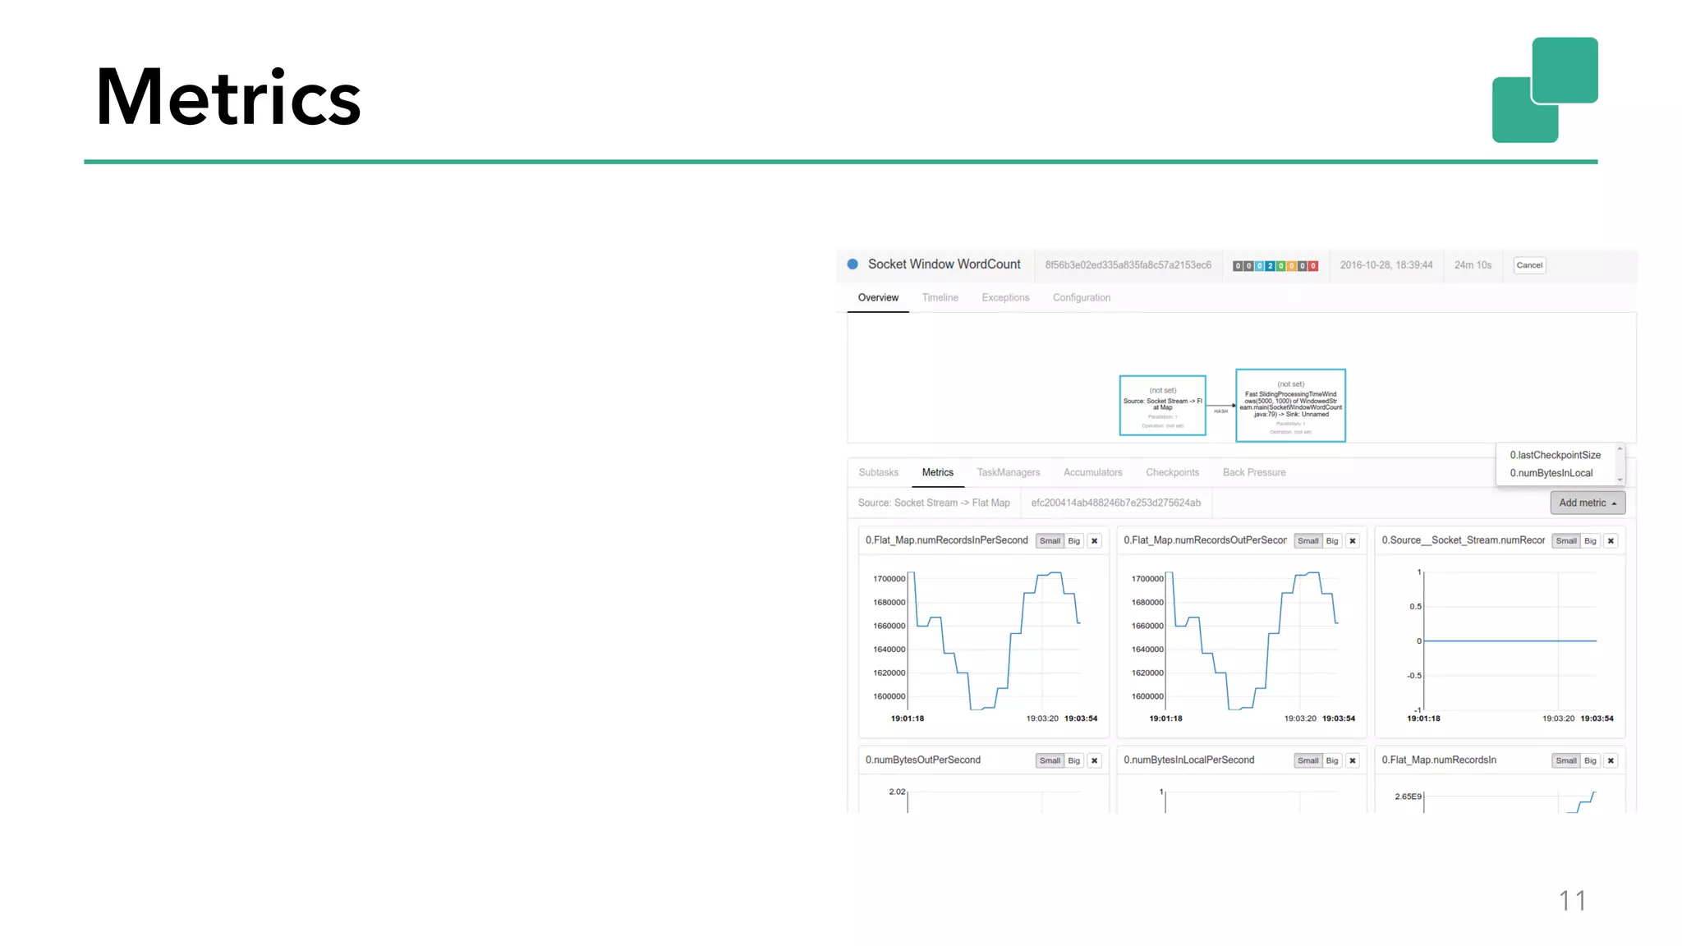Click the start time 2016-10-28, 18:39:44
The image size is (1682, 946).
[1386, 265]
